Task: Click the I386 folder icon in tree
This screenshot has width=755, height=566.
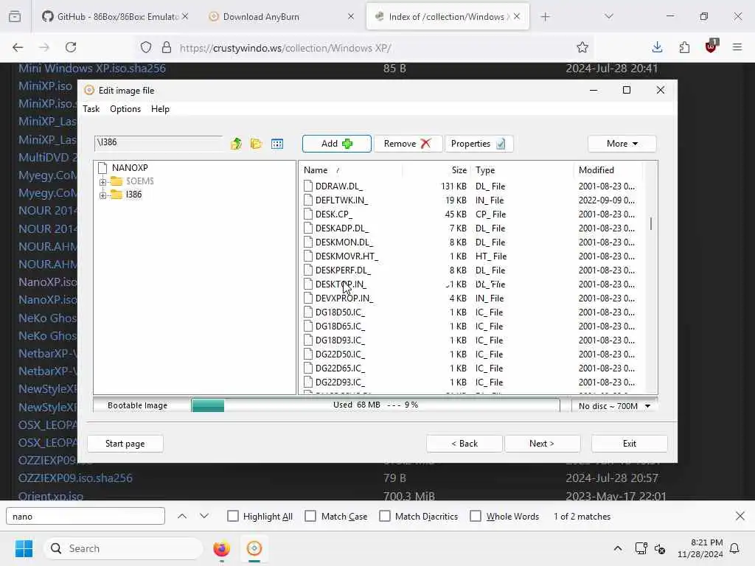Action: (116, 194)
